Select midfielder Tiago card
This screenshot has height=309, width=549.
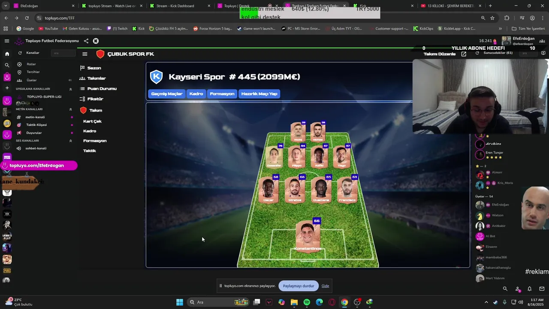pos(341,157)
